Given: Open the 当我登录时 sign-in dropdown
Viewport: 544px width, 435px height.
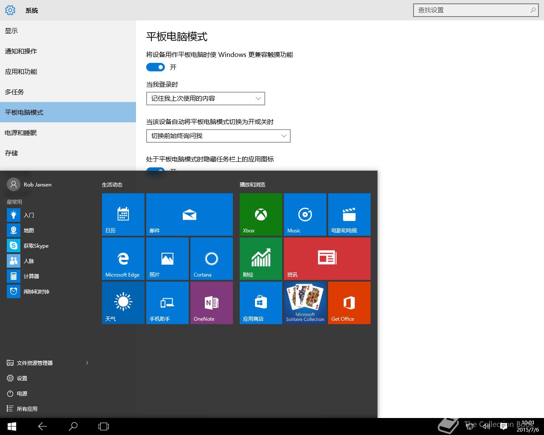Looking at the screenshot, I should point(206,99).
